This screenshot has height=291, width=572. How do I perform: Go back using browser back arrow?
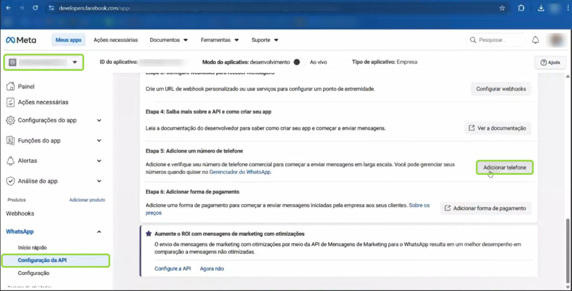8,8
